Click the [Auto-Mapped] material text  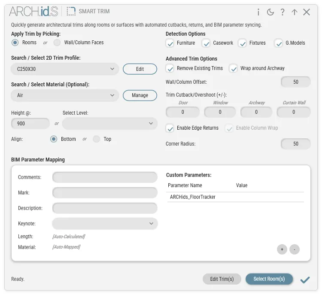tap(66, 247)
